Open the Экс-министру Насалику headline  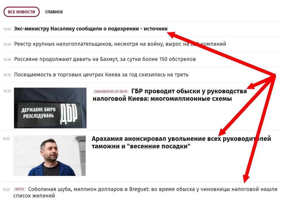coord(91,29)
